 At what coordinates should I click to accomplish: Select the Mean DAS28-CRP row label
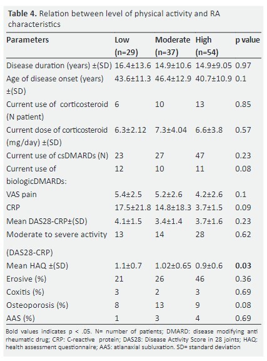(x=47, y=221)
